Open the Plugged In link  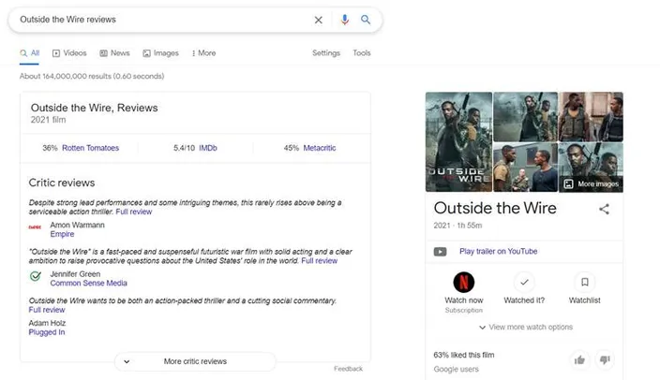(47, 332)
